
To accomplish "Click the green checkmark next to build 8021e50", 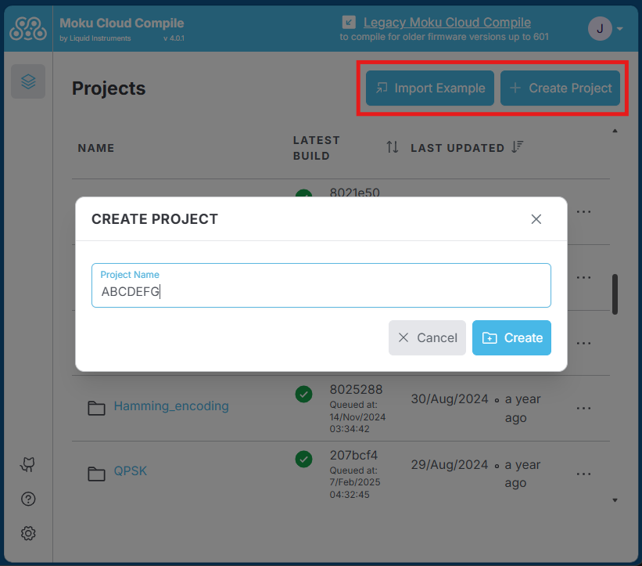I will click(303, 196).
